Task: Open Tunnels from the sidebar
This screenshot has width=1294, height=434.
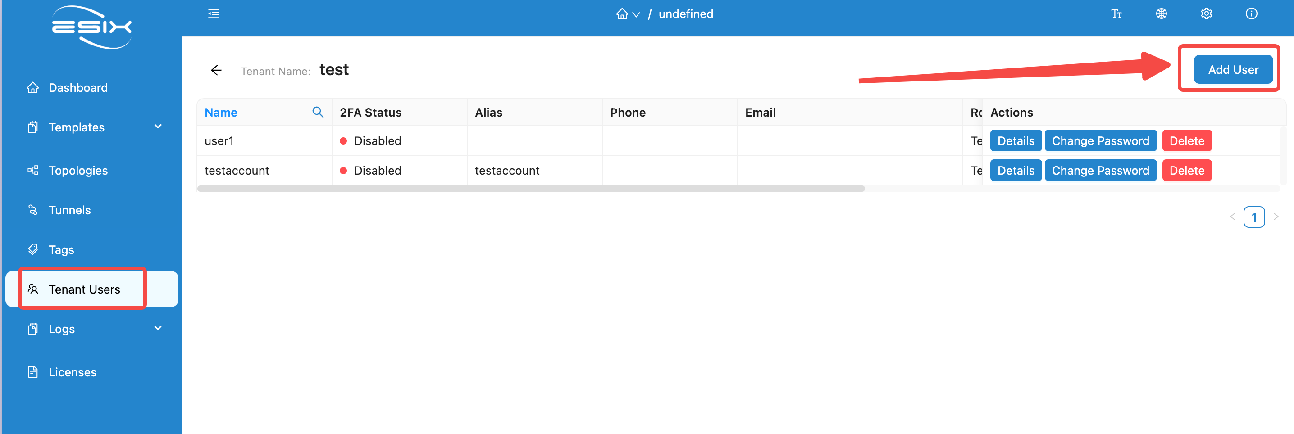Action: [x=69, y=210]
